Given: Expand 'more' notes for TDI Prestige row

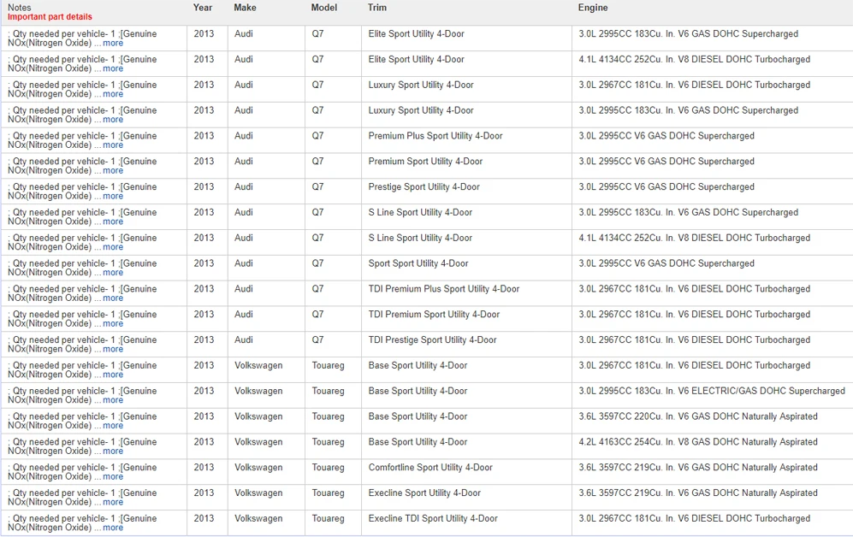Looking at the screenshot, I should [113, 350].
